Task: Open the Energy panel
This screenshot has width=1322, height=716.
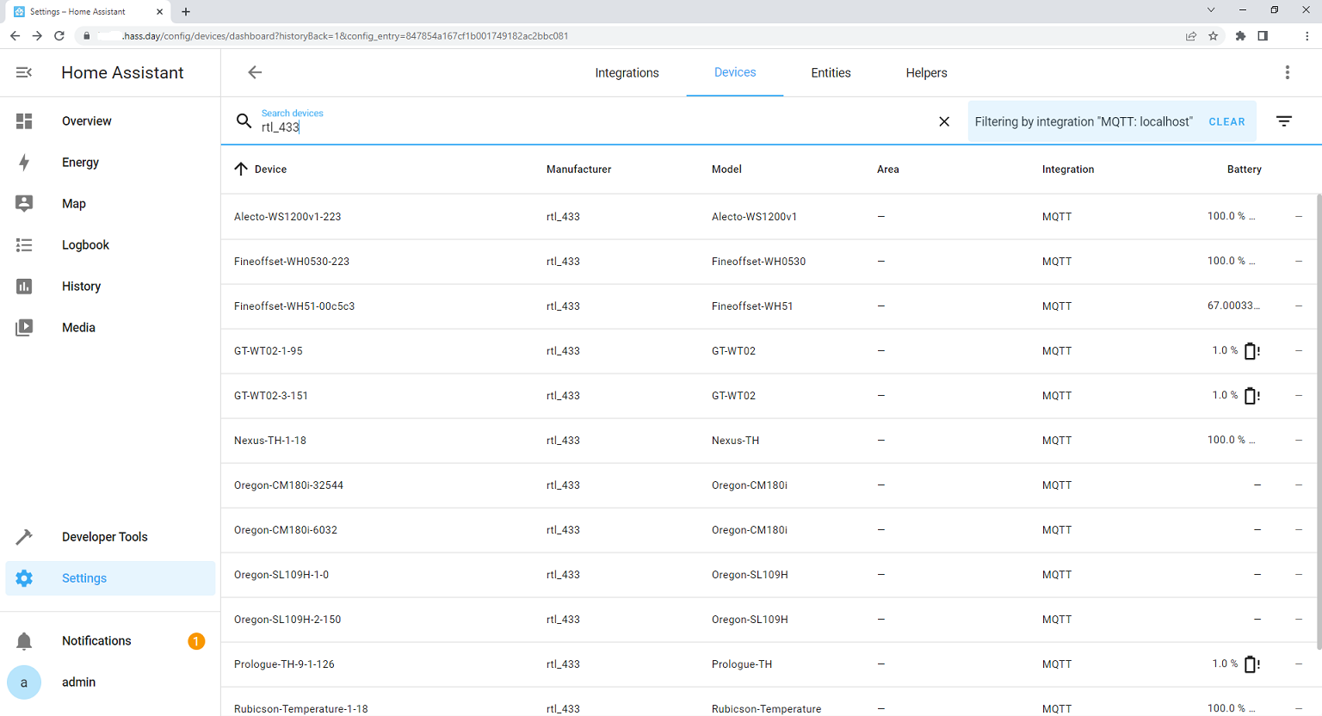Action: click(80, 163)
